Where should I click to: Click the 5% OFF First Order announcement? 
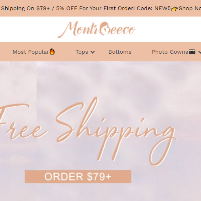(x=95, y=8)
